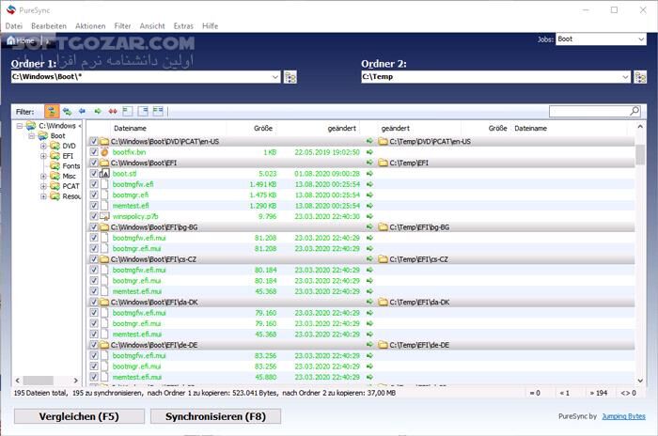Click the file icon of bootfix.bin

[104, 152]
